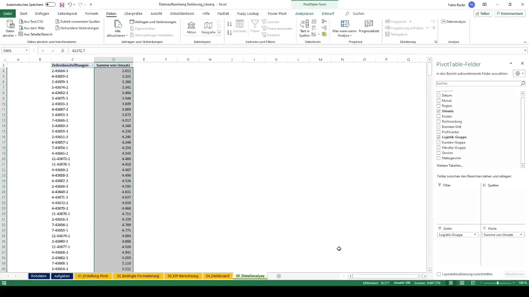
Task: Add a new worksheet with plus icon
Action: pos(279,276)
